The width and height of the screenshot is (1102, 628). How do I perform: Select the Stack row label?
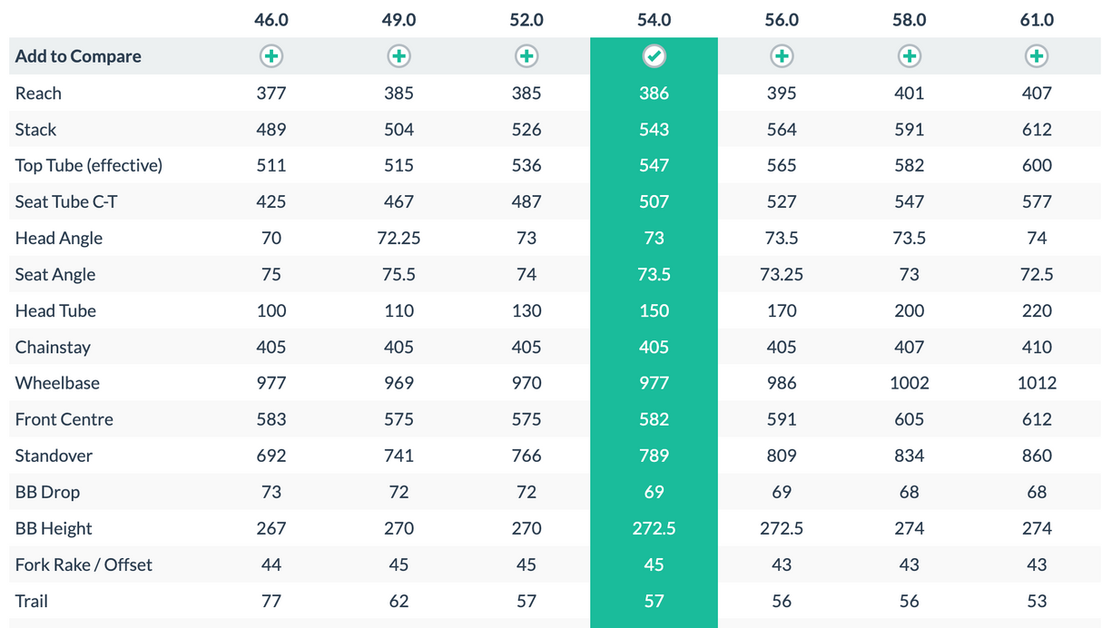coord(35,130)
